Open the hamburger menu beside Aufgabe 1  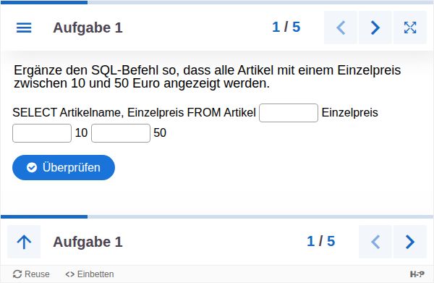[x=24, y=28]
